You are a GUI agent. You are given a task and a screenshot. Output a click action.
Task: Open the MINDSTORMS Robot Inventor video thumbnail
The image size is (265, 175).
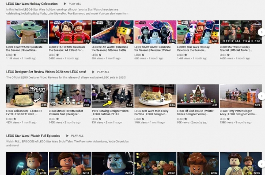pyautogui.click(x=70, y=96)
